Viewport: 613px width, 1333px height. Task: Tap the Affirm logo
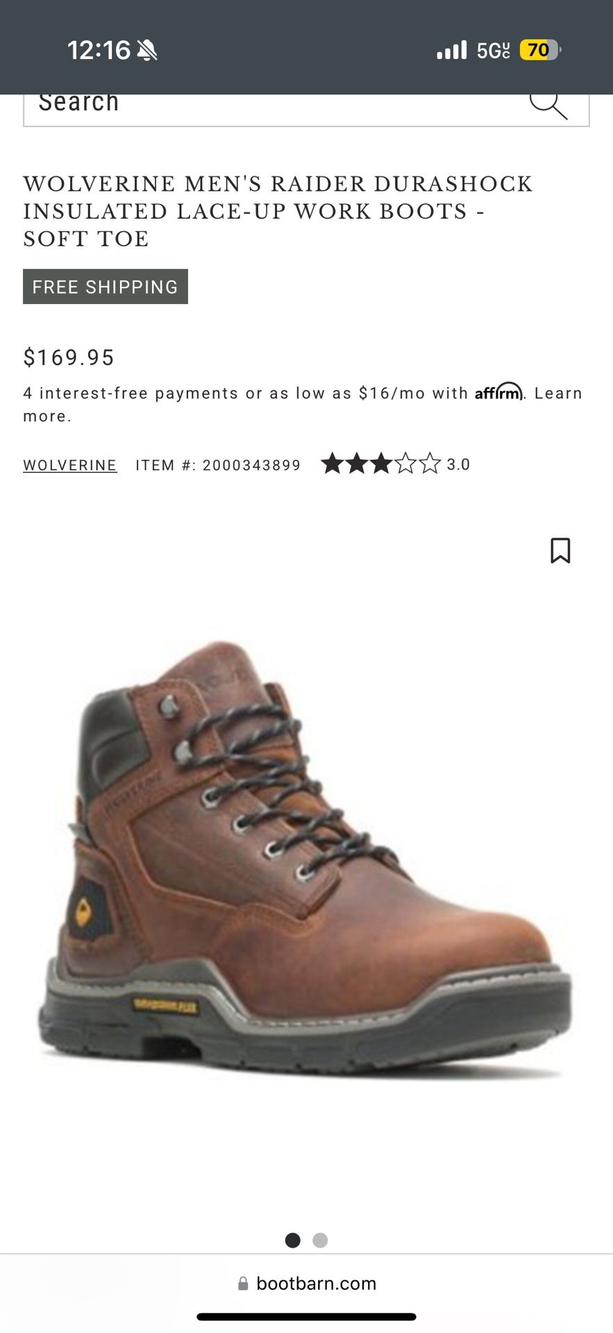point(498,392)
